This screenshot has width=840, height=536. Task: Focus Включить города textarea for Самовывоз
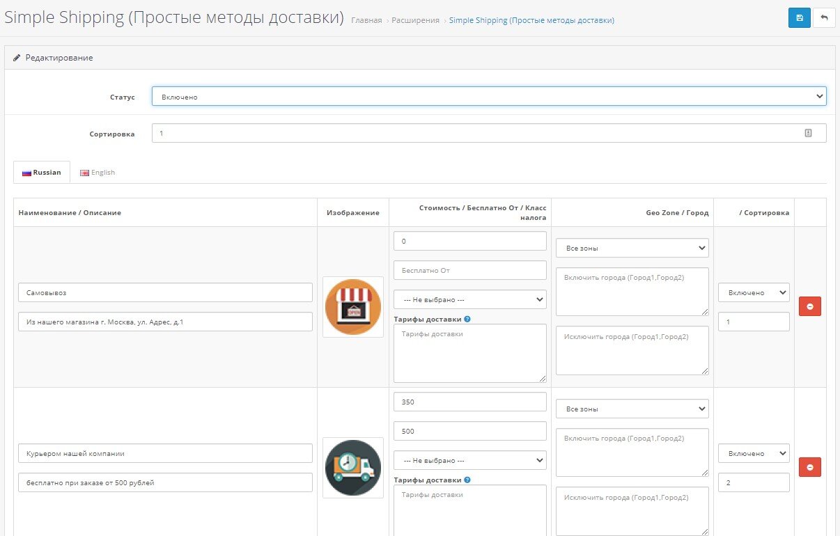point(632,292)
